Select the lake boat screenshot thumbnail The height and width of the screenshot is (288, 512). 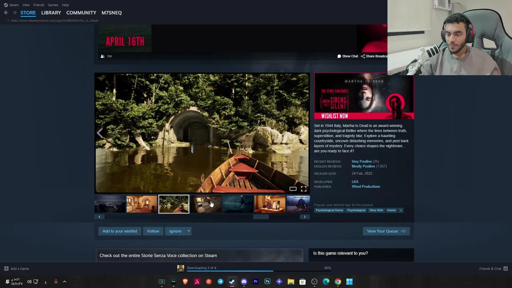(174, 204)
